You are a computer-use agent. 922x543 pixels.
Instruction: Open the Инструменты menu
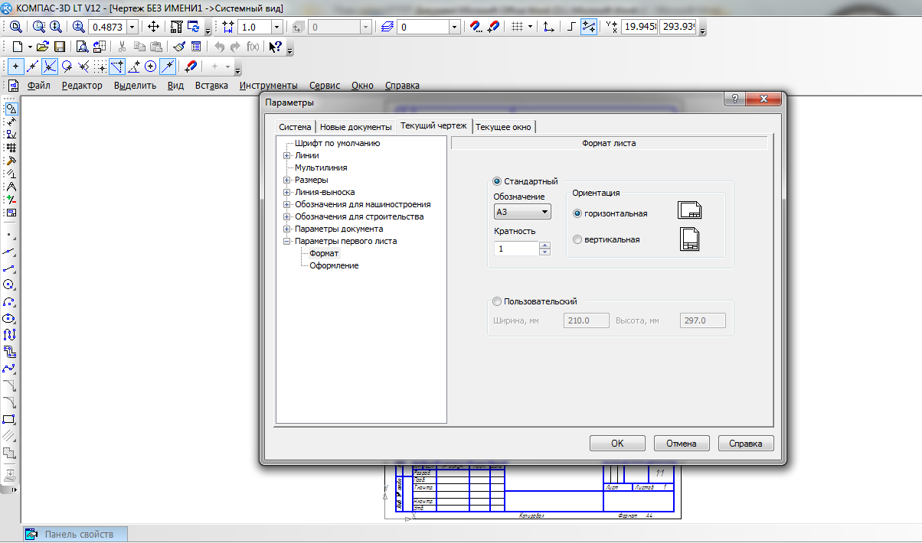click(268, 86)
